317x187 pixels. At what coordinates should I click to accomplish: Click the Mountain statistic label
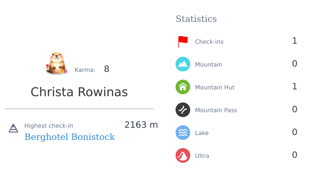[x=209, y=65]
